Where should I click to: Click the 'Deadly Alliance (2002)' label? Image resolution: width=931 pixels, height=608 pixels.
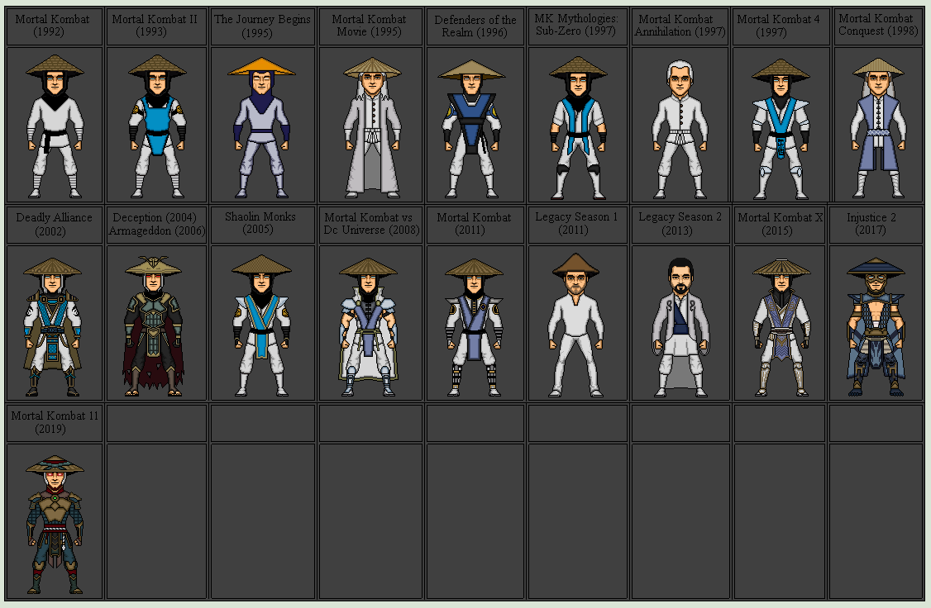54,224
